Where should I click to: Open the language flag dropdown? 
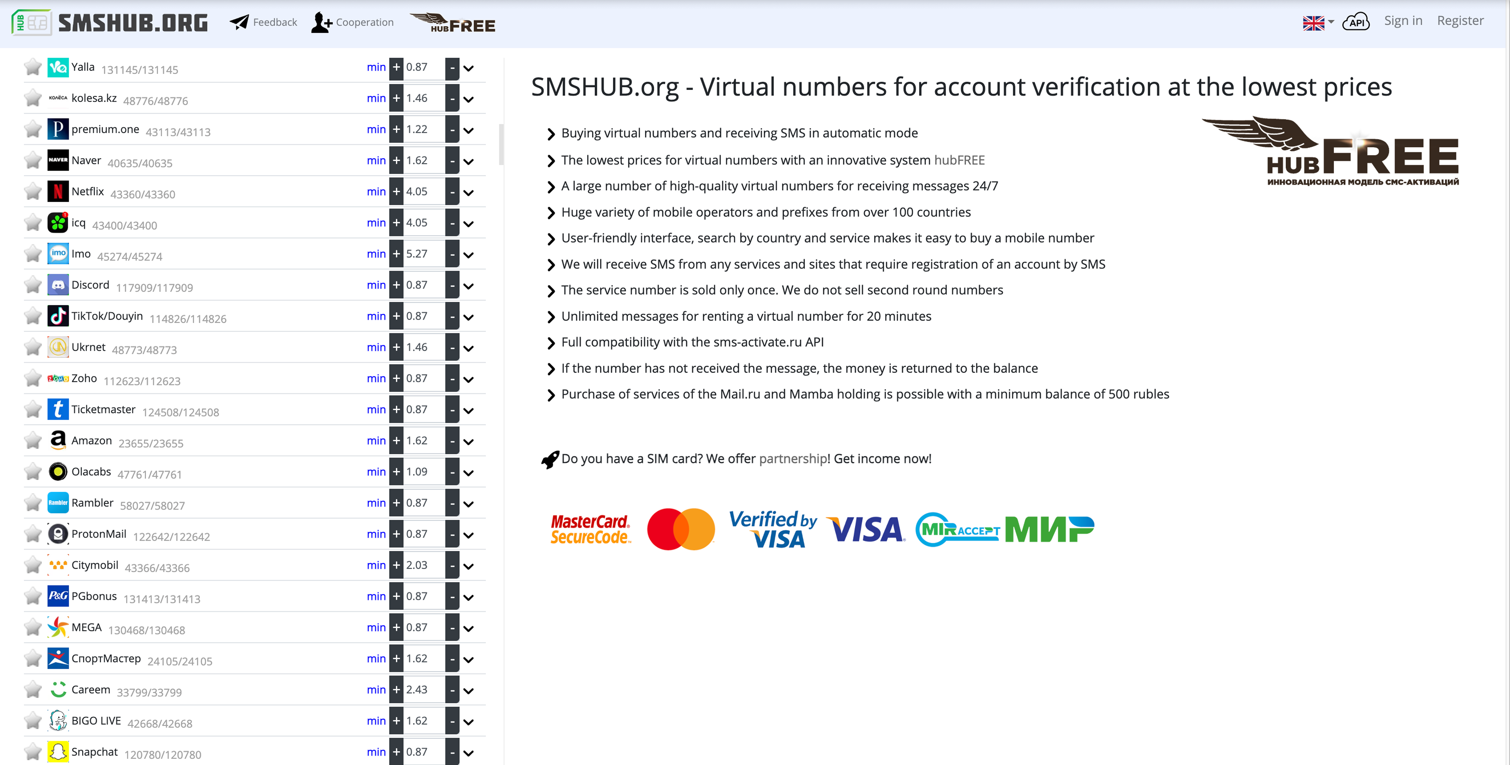tap(1318, 23)
